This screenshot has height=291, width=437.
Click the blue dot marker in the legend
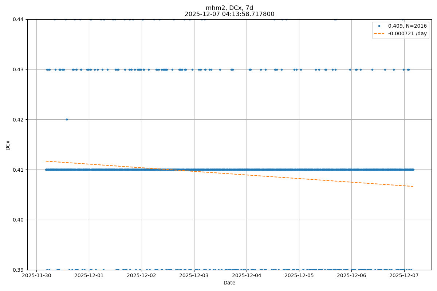(379, 26)
